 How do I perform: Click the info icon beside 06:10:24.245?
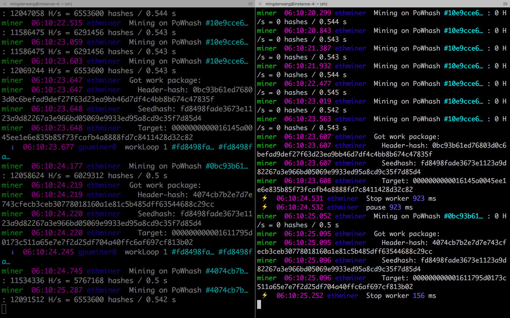pos(12,252)
